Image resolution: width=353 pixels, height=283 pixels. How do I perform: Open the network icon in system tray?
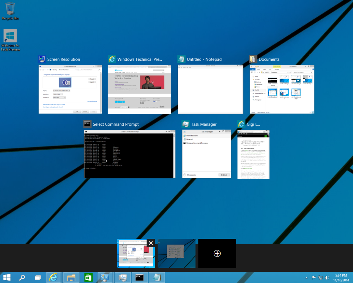pos(320,277)
